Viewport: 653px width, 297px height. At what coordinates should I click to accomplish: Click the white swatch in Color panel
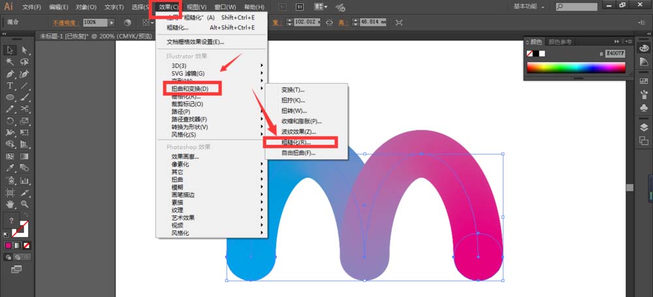click(542, 54)
